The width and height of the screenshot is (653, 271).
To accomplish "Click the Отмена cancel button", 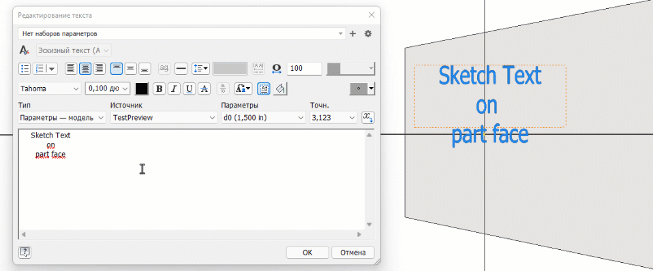I will [352, 252].
